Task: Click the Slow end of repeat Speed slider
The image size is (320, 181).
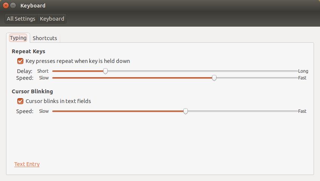Action: (x=44, y=78)
